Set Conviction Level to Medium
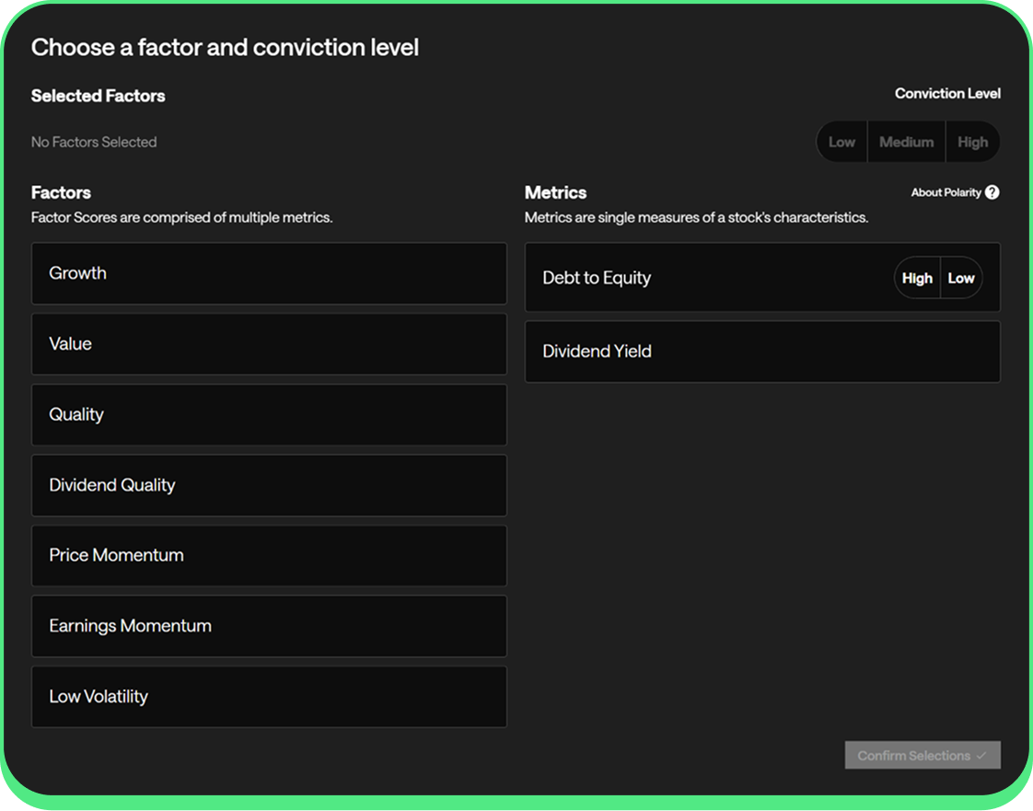 [x=907, y=142]
